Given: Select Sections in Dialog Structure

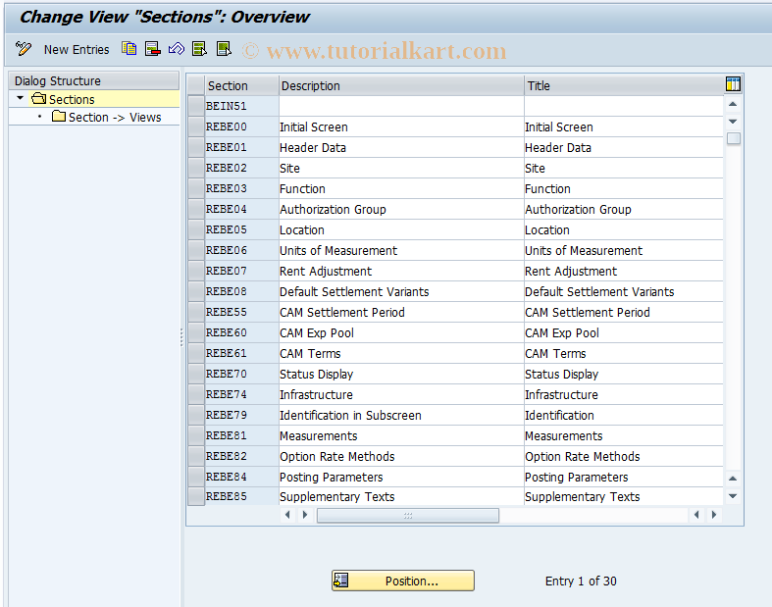Looking at the screenshot, I should (72, 99).
